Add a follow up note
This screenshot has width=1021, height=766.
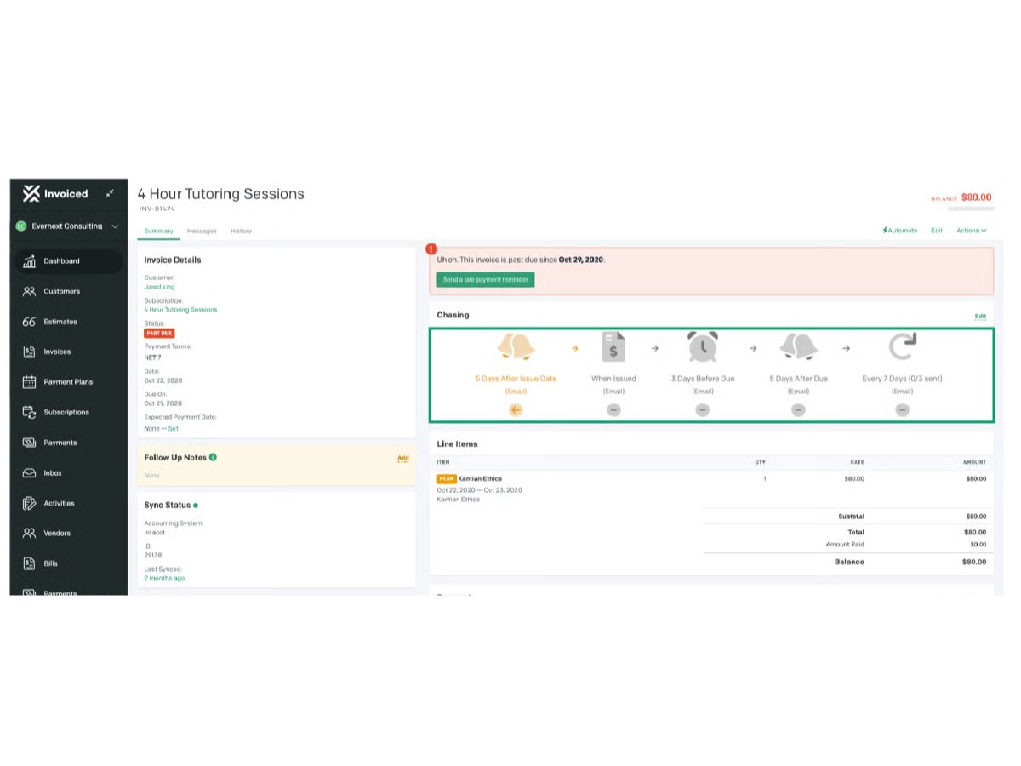[x=403, y=458]
